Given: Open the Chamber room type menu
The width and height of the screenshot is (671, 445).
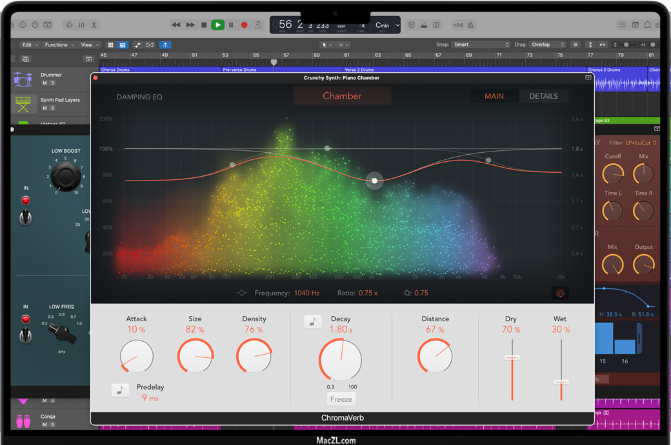Looking at the screenshot, I should pyautogui.click(x=342, y=96).
